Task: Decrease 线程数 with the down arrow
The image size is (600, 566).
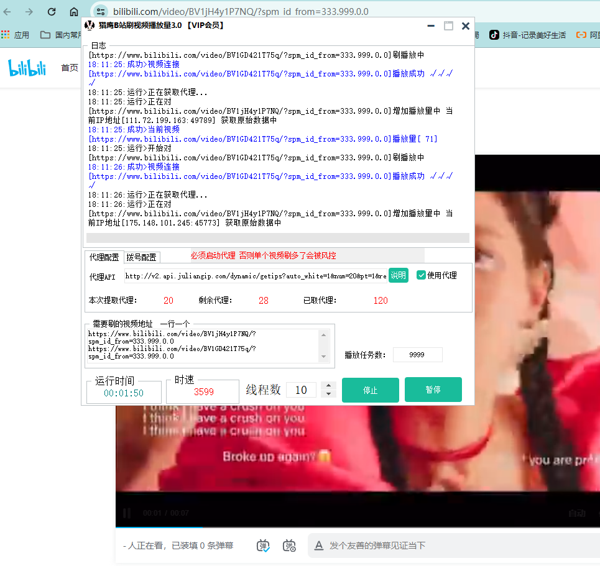Action: tap(328, 394)
